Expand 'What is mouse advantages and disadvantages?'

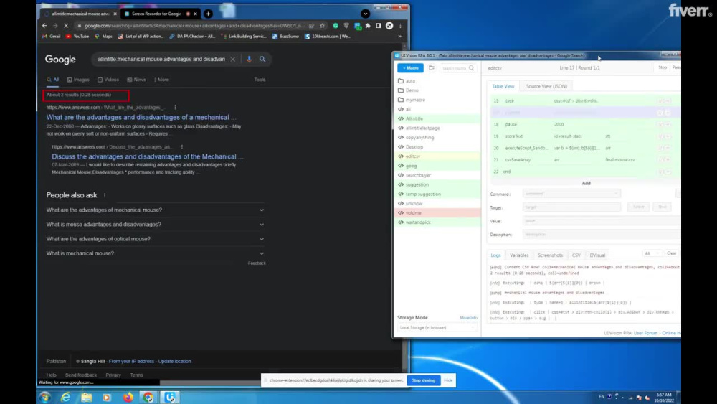[x=156, y=225]
